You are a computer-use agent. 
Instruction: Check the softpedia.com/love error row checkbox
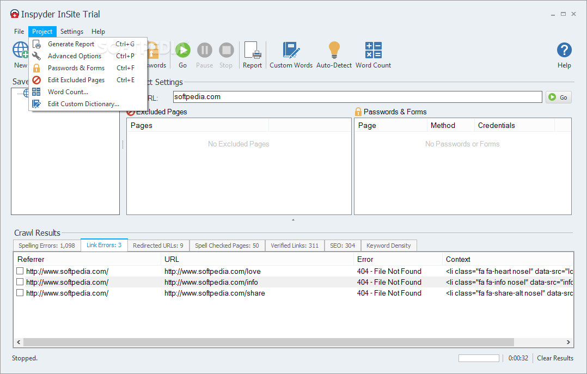pos(20,271)
